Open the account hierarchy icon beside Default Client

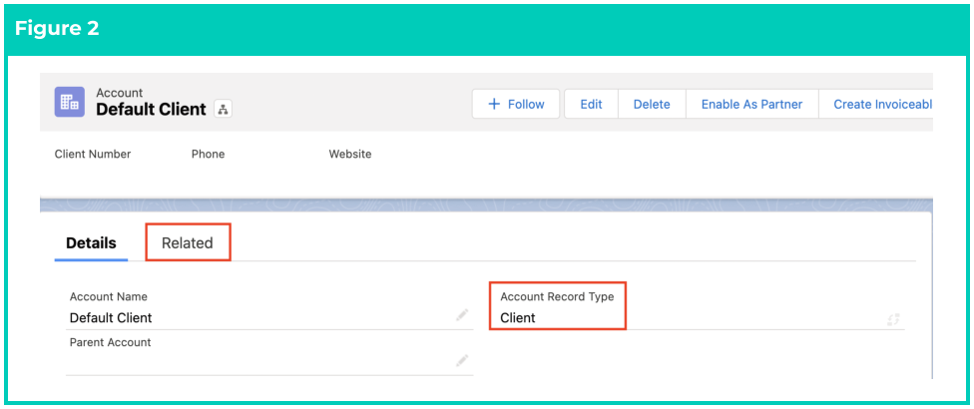pos(223,109)
